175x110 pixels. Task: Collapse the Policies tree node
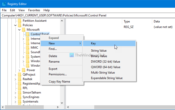15,25
